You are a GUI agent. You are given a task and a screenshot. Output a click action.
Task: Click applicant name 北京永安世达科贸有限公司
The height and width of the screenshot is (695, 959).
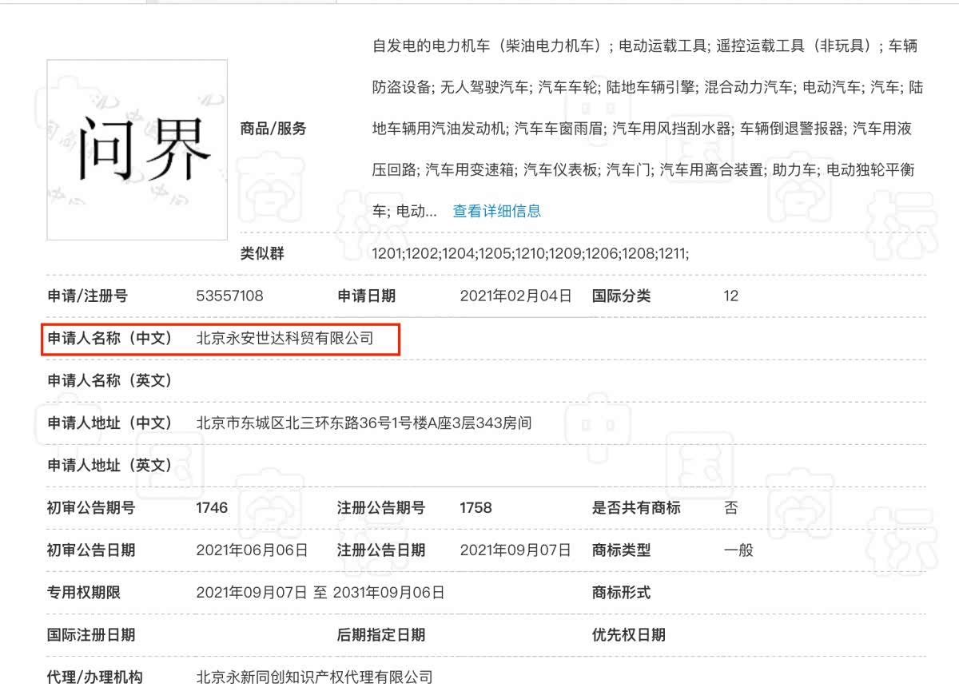coord(285,338)
